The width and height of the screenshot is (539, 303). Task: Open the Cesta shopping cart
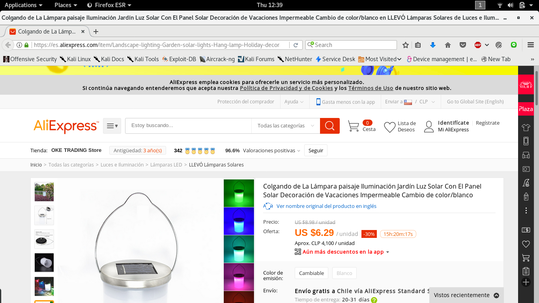tap(362, 126)
